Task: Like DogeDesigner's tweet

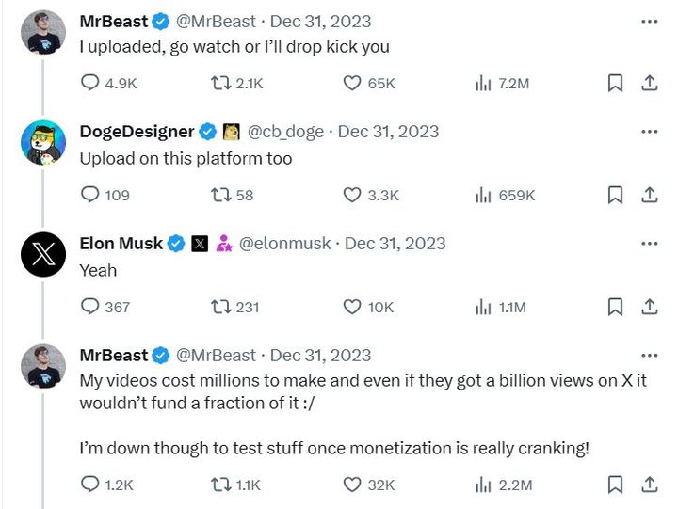Action: (x=351, y=195)
